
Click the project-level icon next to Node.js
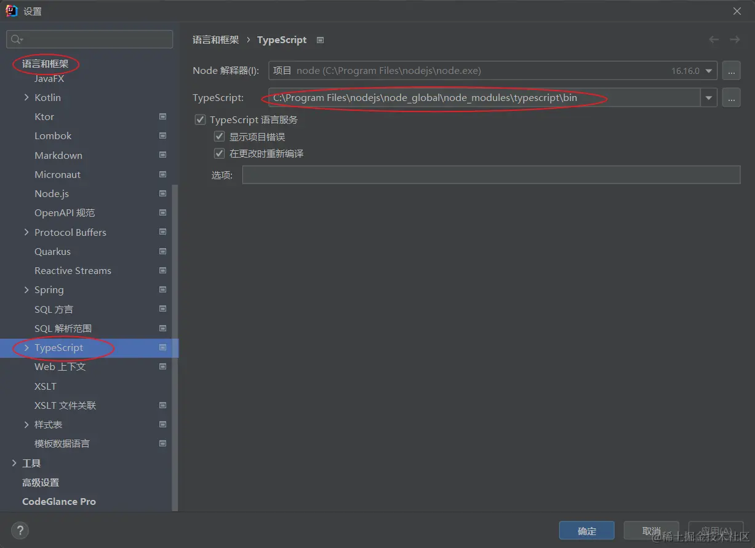point(163,193)
